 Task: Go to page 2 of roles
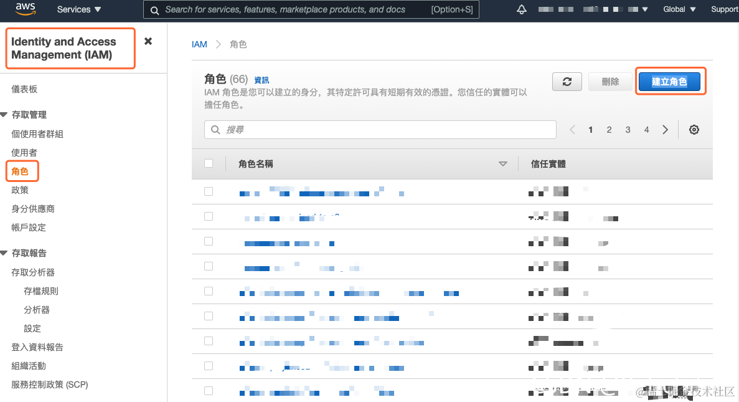click(610, 130)
